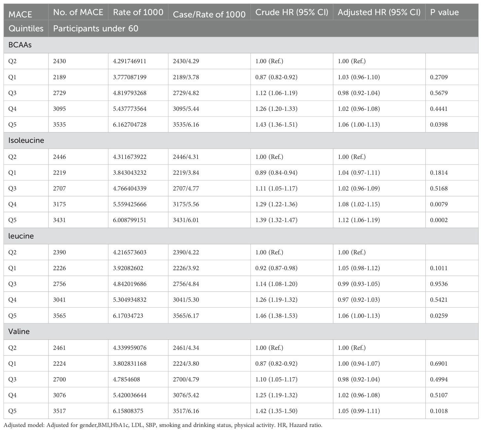Click cell "2446/4.31"
Screen dimensions: 482x432
(x=186, y=157)
